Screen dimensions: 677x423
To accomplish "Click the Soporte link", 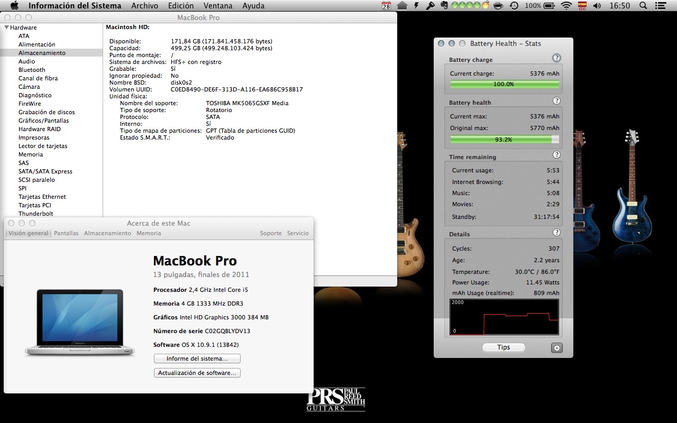I will click(x=271, y=233).
